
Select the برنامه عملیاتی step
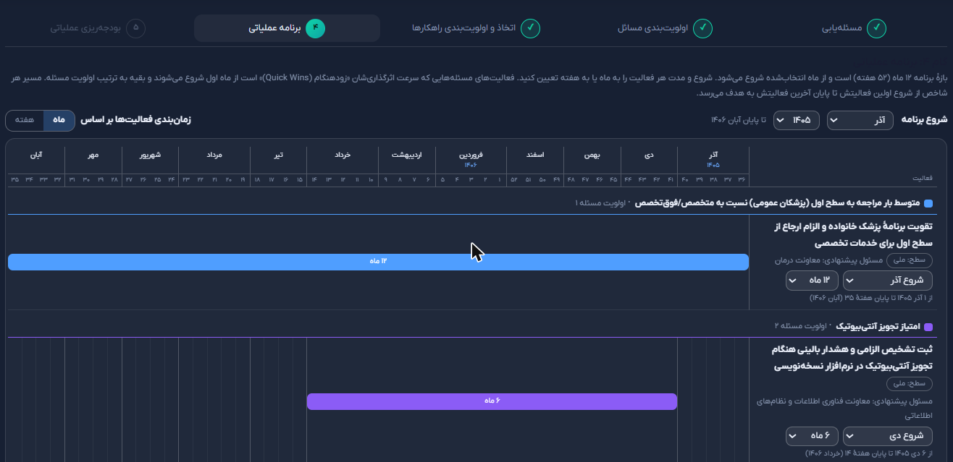[287, 28]
